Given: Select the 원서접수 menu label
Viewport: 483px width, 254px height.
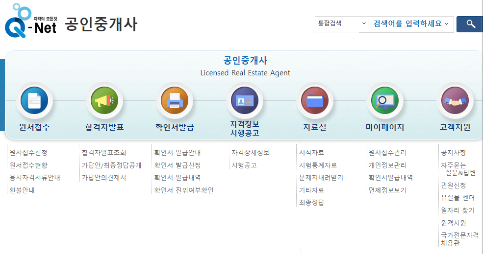Looking at the screenshot, I should pos(34,127).
